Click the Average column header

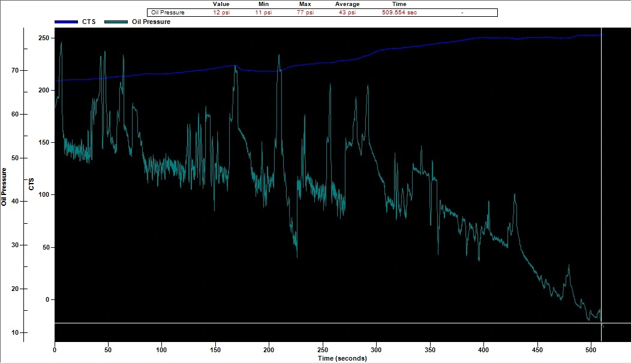click(347, 4)
